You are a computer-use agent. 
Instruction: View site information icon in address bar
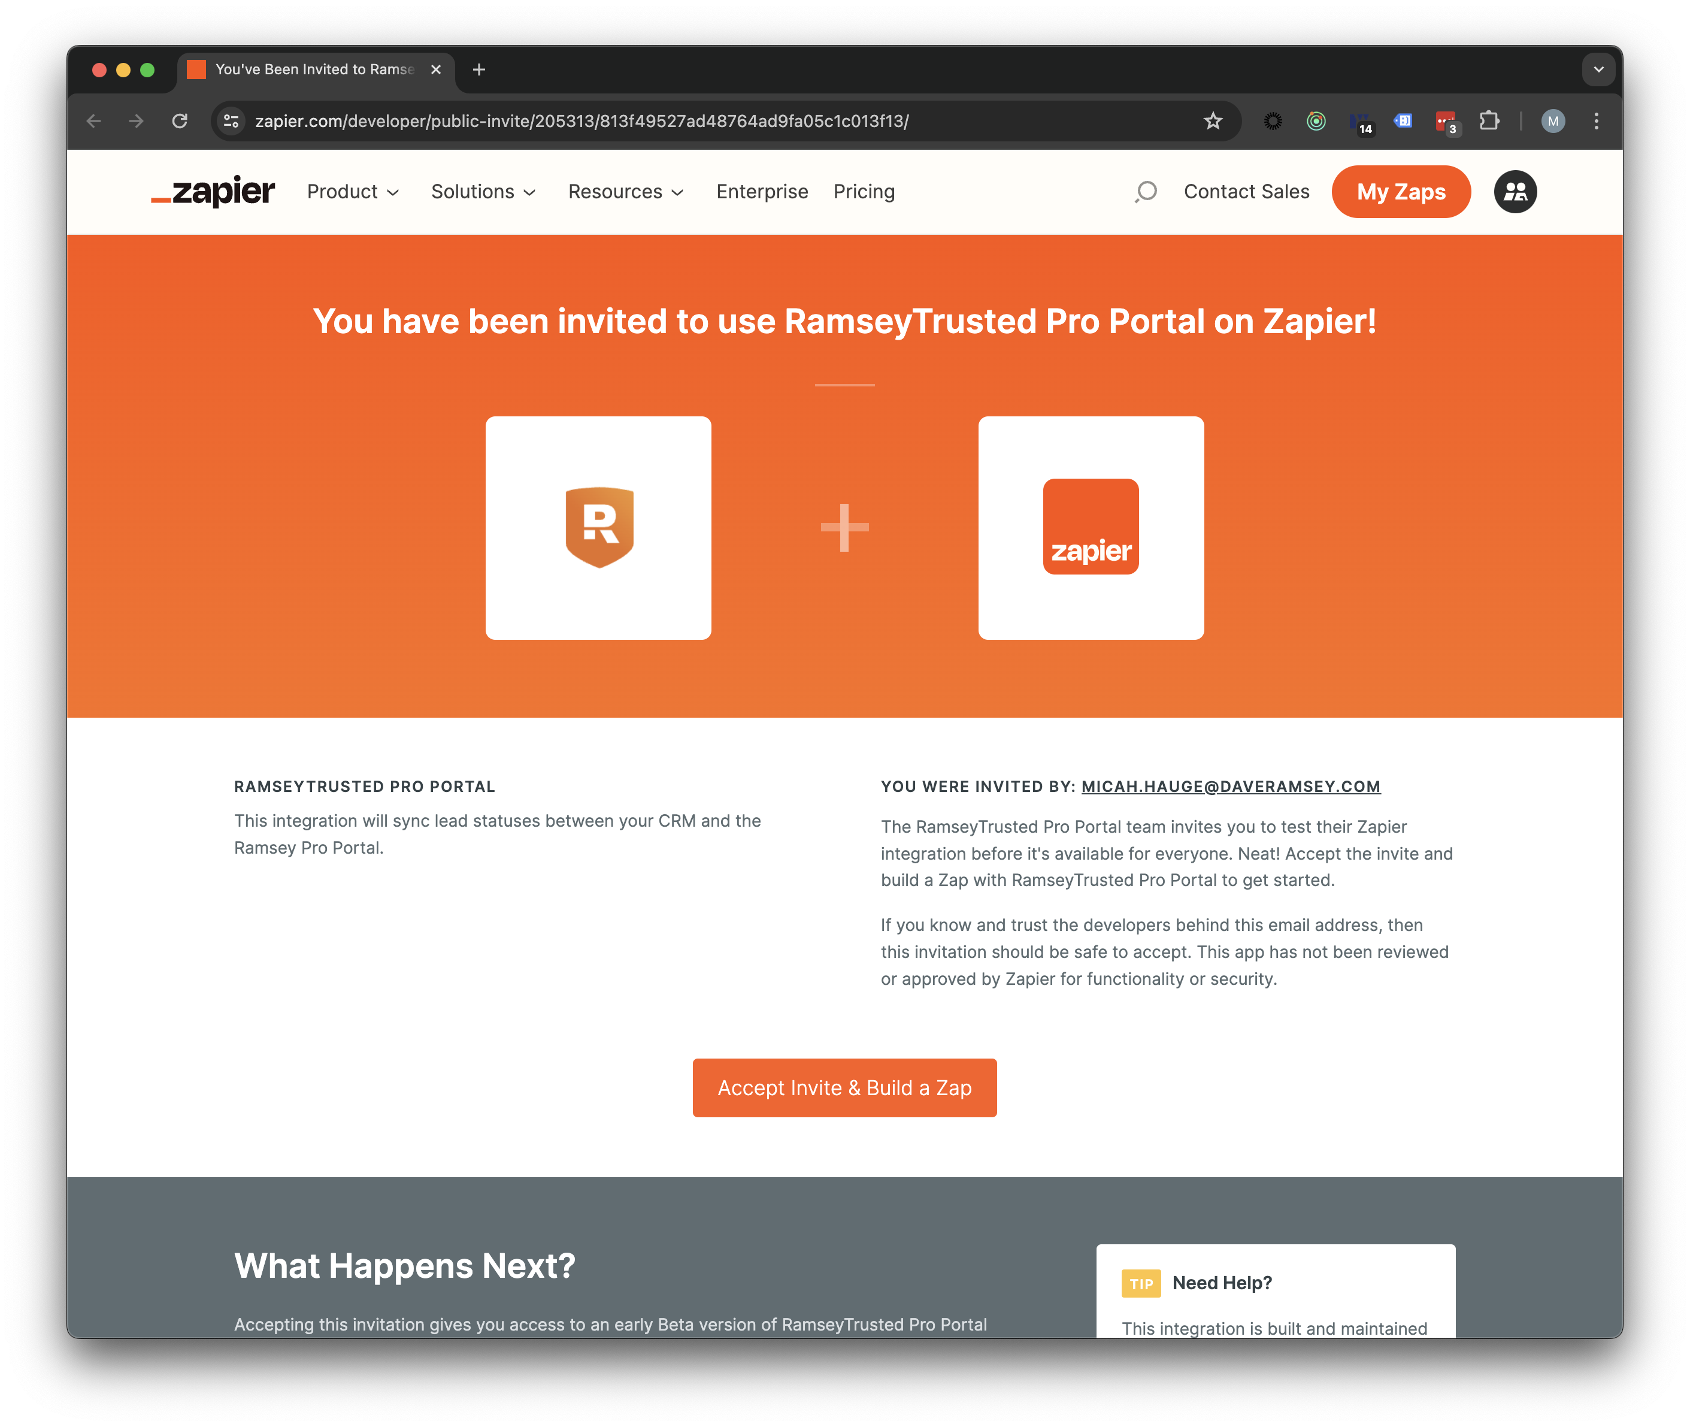[x=231, y=122]
